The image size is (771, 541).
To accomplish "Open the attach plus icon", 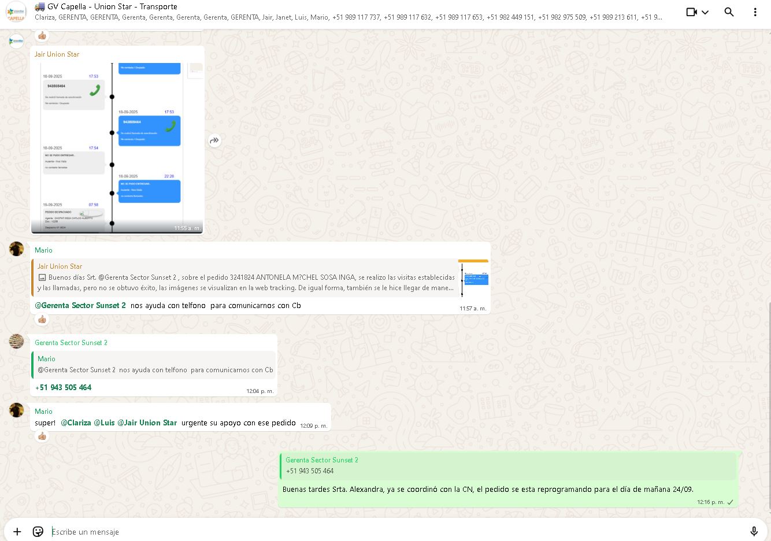I will (x=17, y=532).
